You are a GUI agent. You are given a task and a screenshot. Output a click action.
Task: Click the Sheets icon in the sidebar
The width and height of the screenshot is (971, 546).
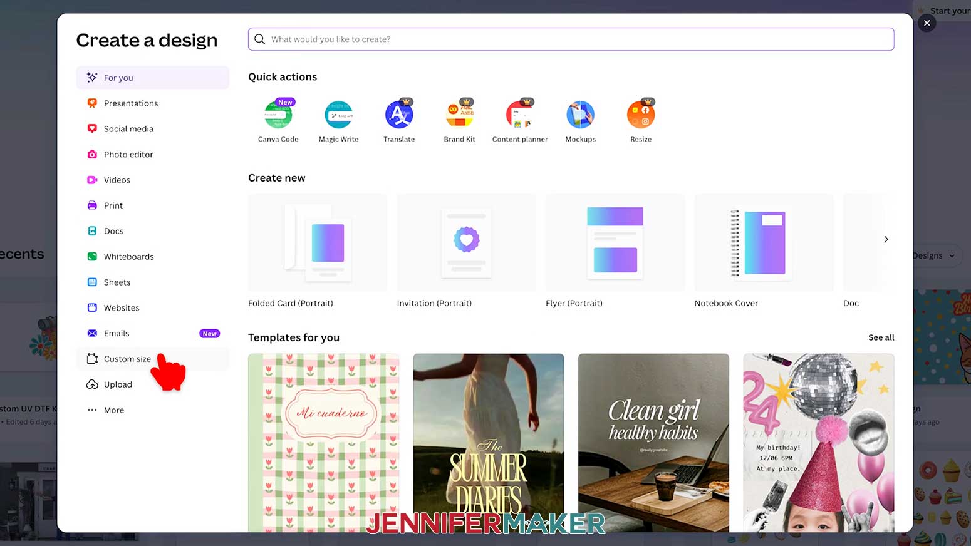click(92, 282)
